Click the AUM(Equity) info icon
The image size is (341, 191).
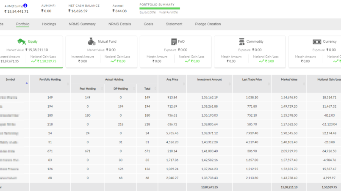[25, 5]
